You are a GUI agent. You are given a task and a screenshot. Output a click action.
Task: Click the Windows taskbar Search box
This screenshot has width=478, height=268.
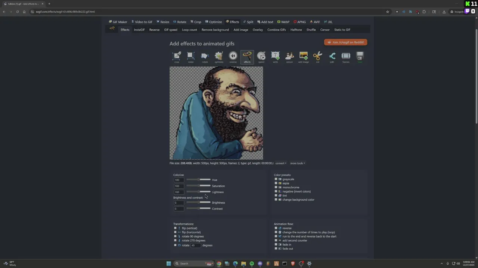[194, 264]
